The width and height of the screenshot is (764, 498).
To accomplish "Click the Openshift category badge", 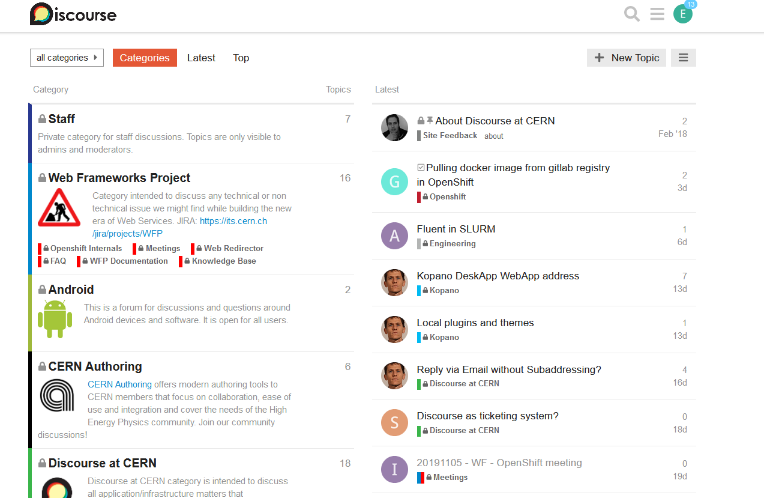I will [442, 197].
